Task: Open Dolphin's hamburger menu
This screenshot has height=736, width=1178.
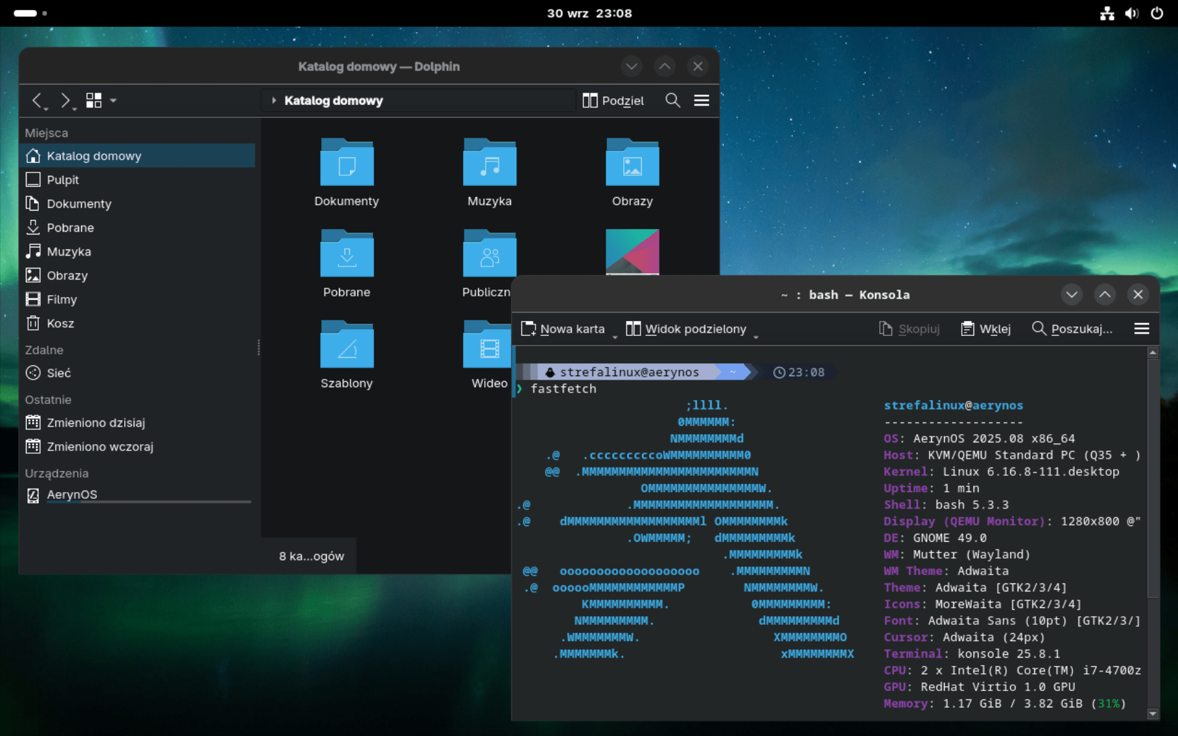Action: pyautogui.click(x=701, y=101)
